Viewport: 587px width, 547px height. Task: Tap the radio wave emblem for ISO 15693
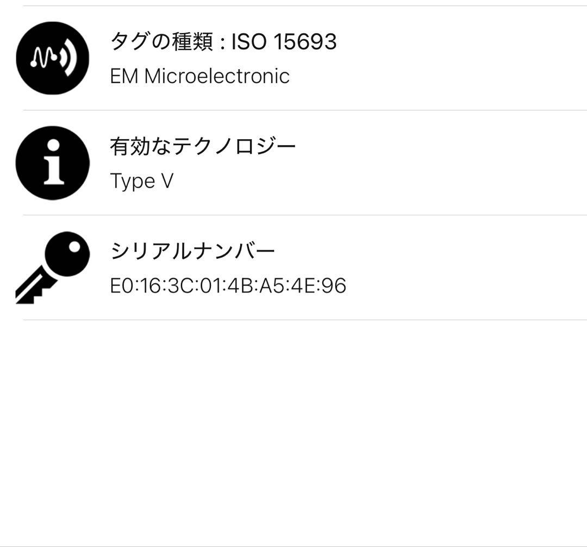pyautogui.click(x=52, y=57)
